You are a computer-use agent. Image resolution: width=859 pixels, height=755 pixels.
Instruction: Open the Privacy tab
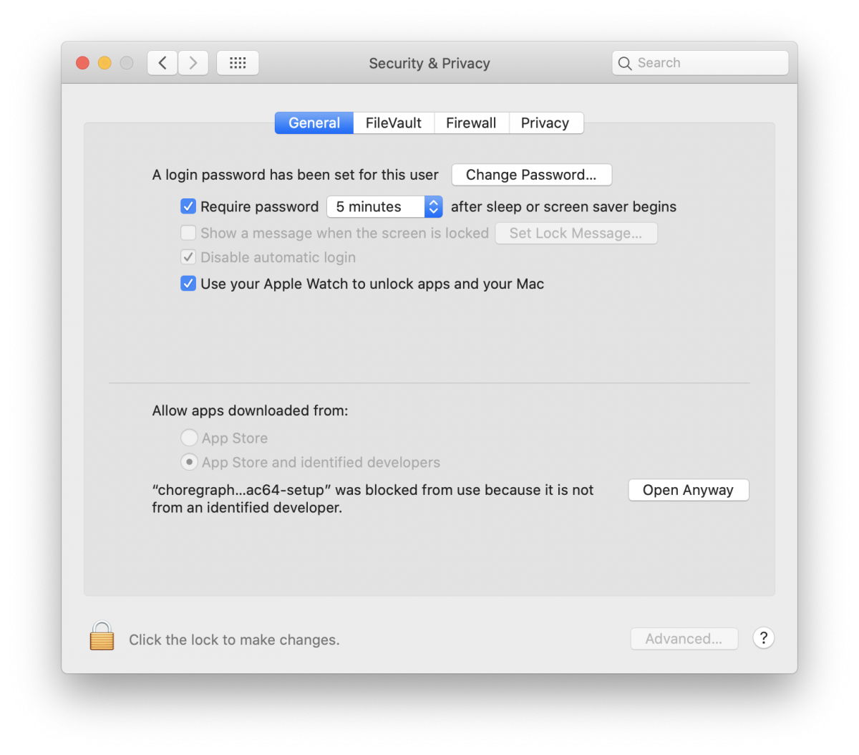click(545, 122)
